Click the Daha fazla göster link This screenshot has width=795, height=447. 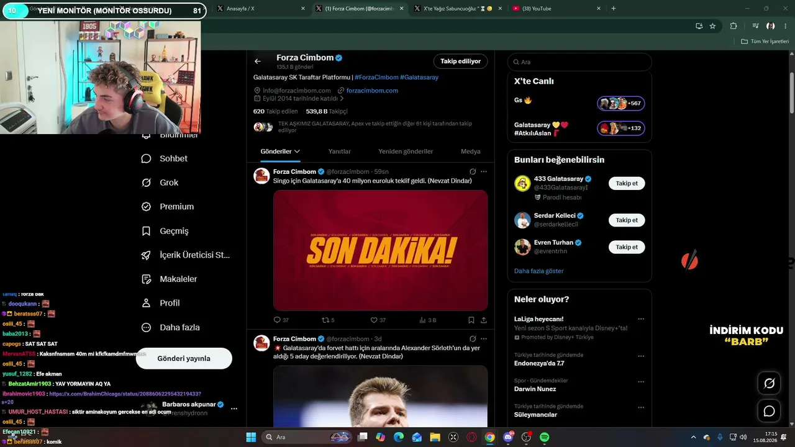539,271
